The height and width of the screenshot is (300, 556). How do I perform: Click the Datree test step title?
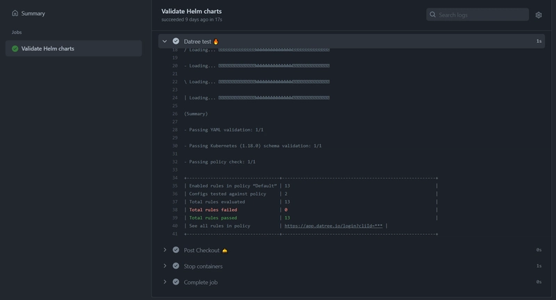pyautogui.click(x=197, y=42)
